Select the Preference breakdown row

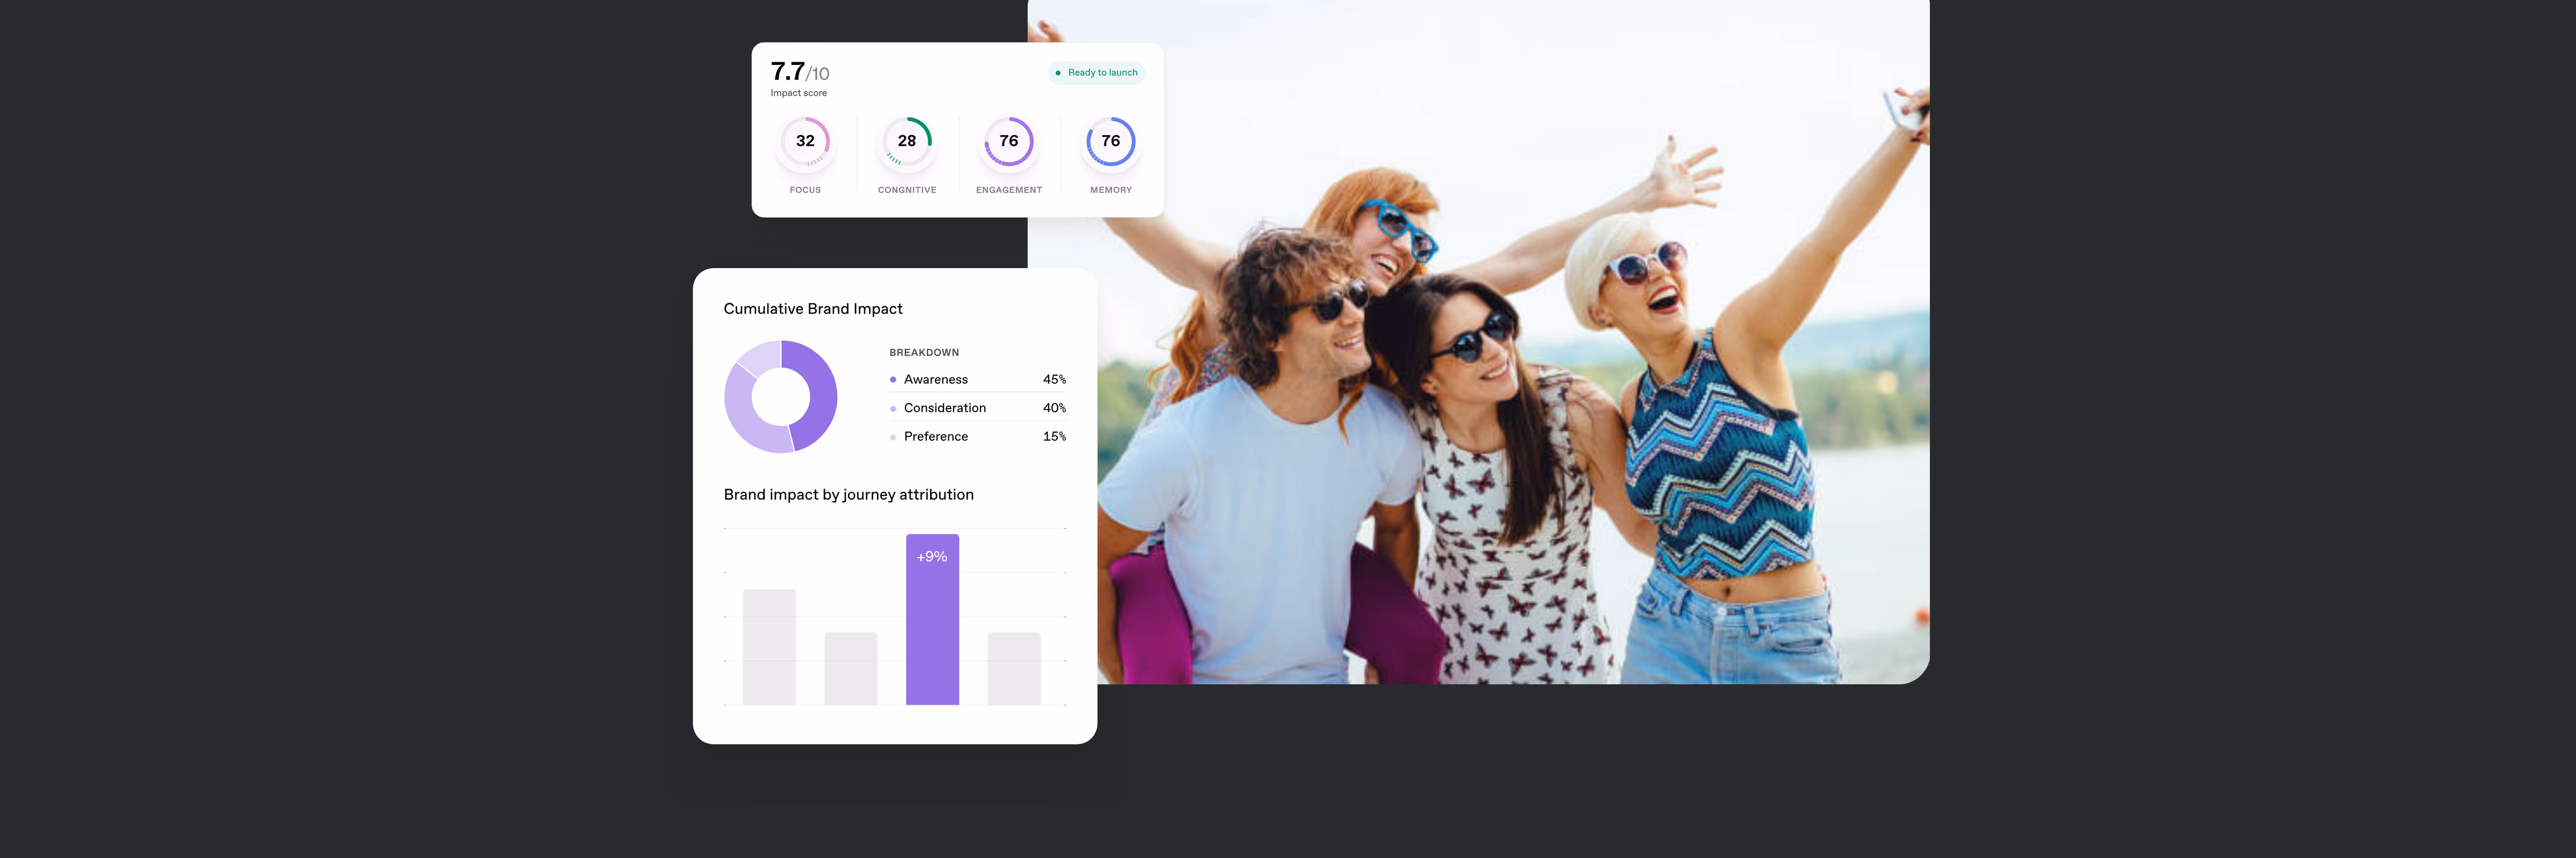click(978, 437)
